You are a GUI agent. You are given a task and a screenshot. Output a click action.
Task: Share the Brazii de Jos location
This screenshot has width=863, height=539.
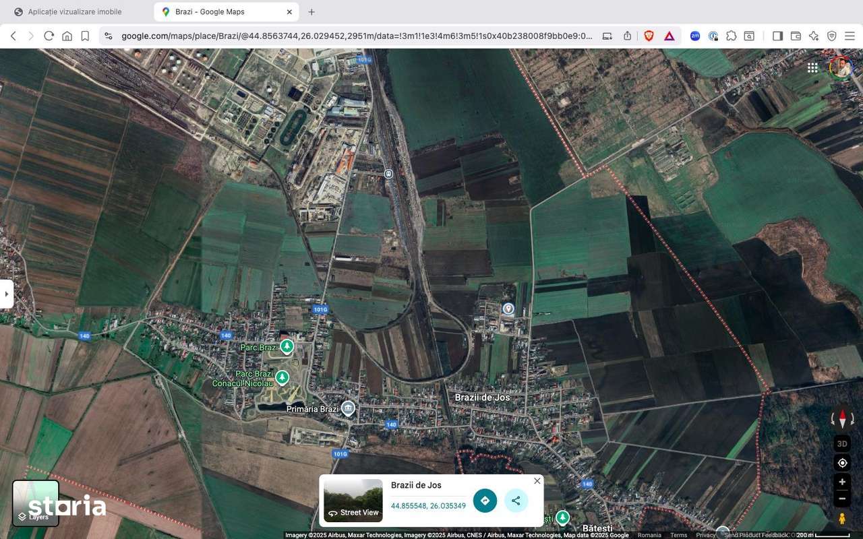[x=516, y=501]
